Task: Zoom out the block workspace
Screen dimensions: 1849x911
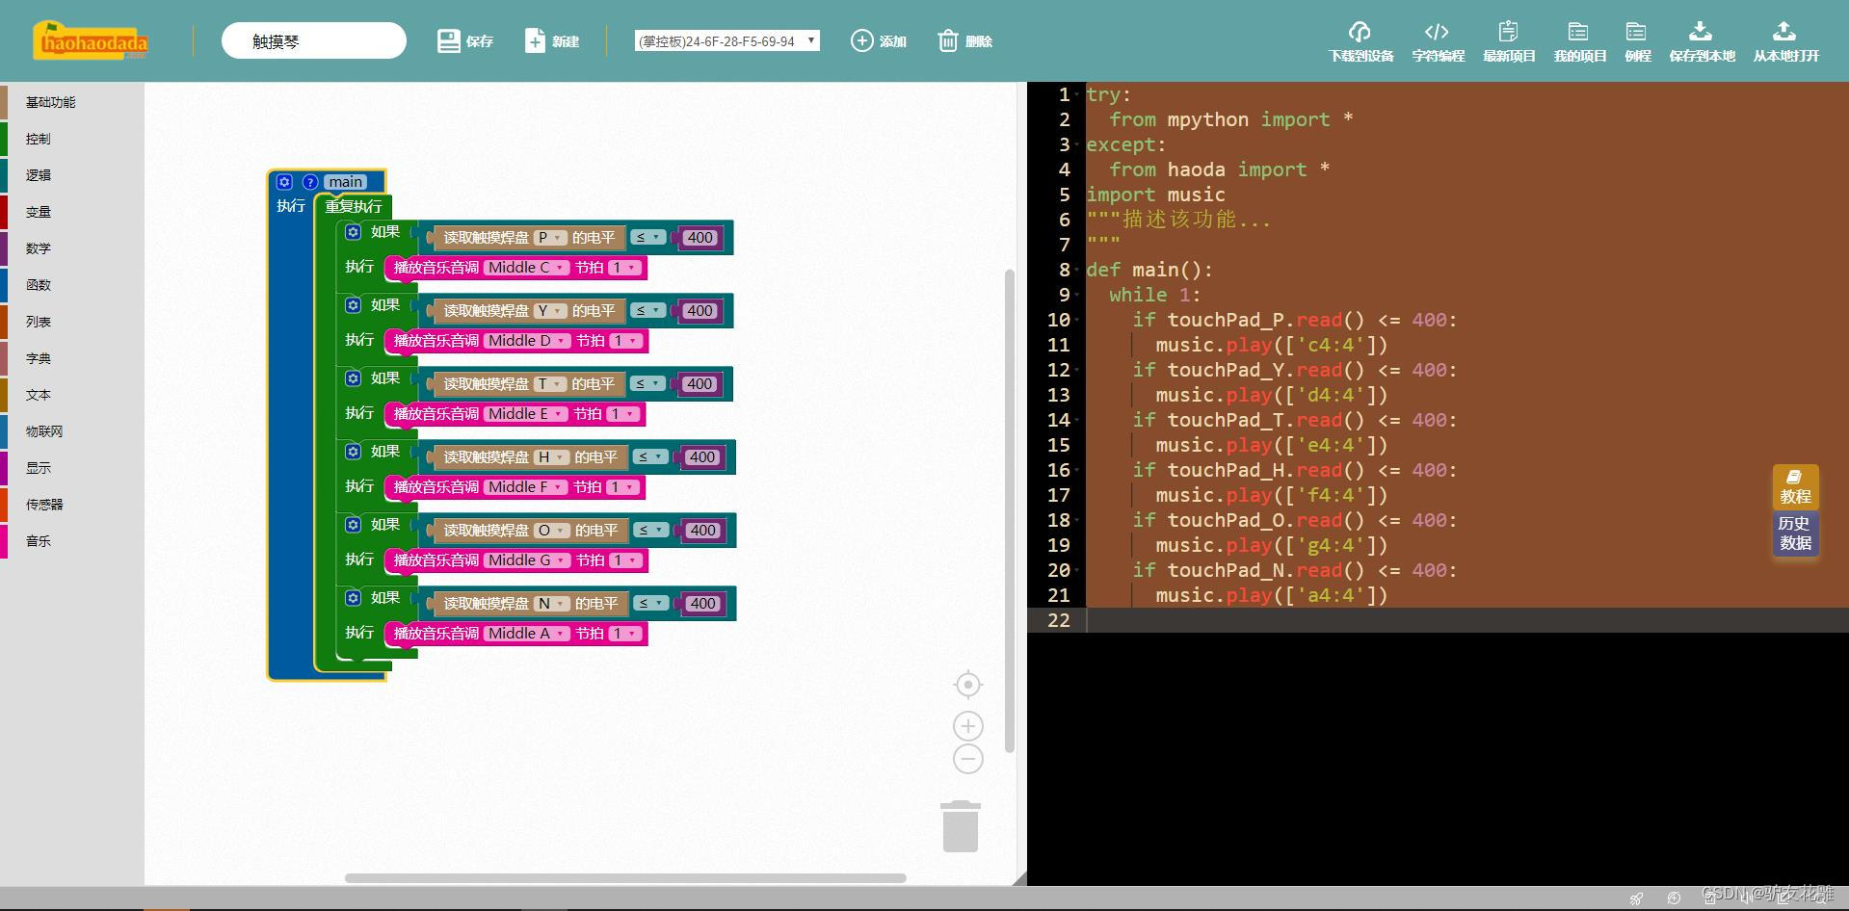Action: (x=967, y=759)
